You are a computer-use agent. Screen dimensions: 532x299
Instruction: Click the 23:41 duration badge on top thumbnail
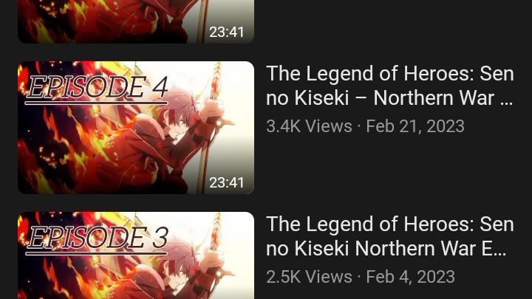click(x=226, y=32)
